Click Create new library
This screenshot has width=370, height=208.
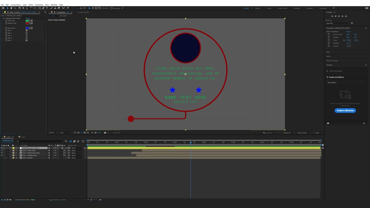[x=335, y=77]
